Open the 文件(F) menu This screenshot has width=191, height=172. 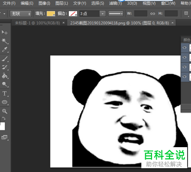(x=9, y=3)
